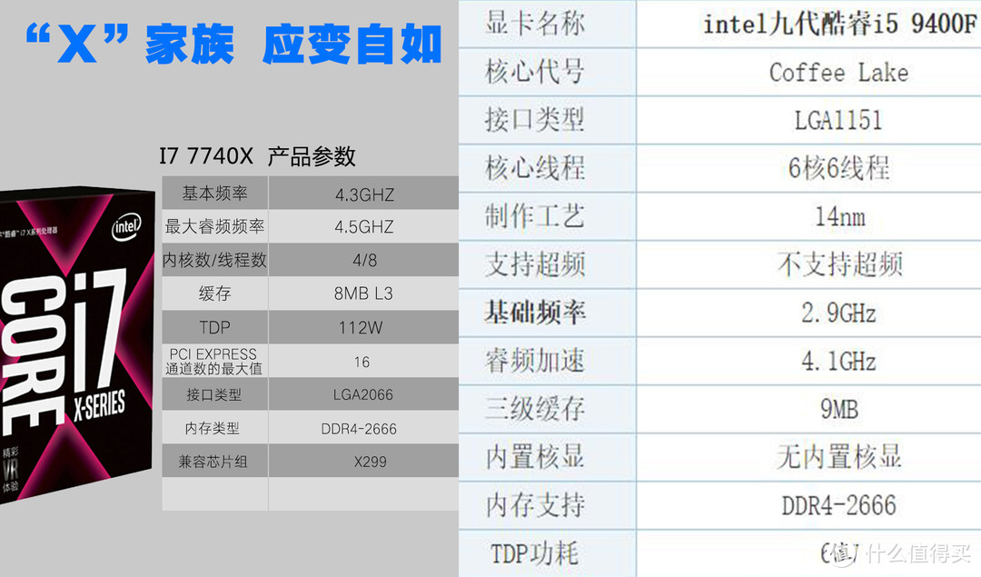Click the 显卡名称 label in the right table

[535, 24]
